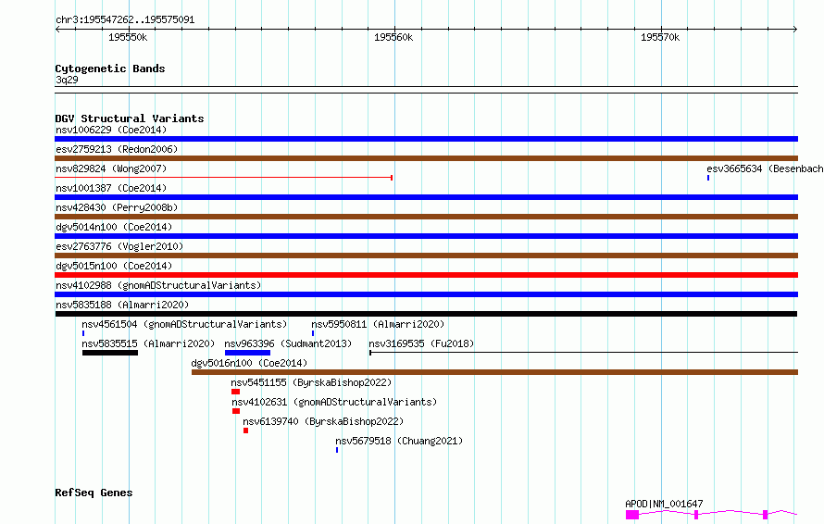Select the nsv3169535 (Fu2018) label

pyautogui.click(x=421, y=343)
